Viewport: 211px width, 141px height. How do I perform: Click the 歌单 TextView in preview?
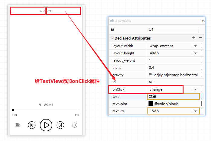pyautogui.click(x=42, y=11)
